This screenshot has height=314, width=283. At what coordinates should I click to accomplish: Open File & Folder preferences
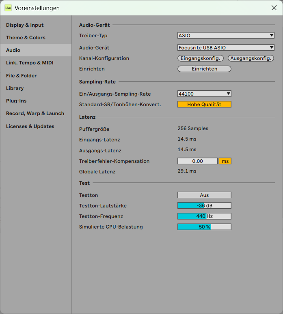[22, 76]
